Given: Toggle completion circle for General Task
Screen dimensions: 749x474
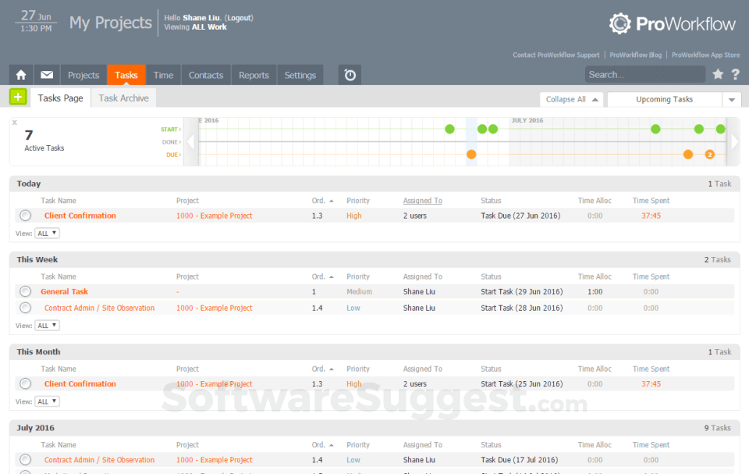Looking at the screenshot, I should pos(24,291).
